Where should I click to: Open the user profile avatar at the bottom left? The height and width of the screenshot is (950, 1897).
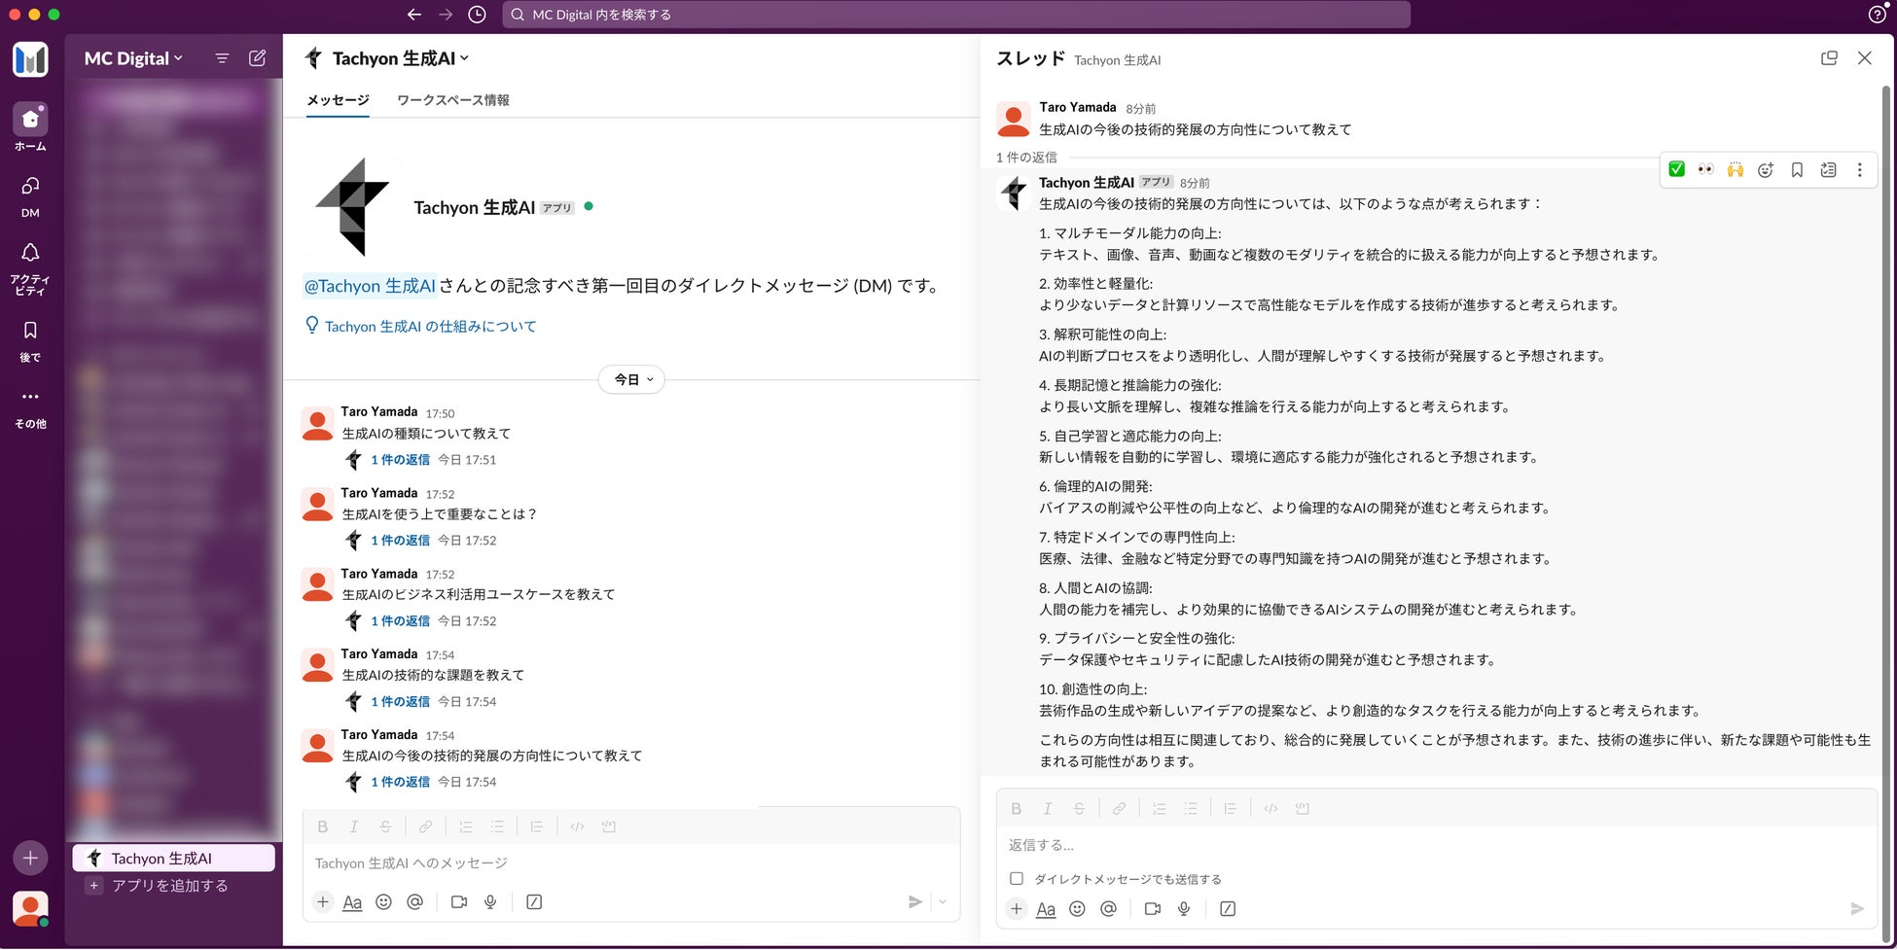[30, 908]
